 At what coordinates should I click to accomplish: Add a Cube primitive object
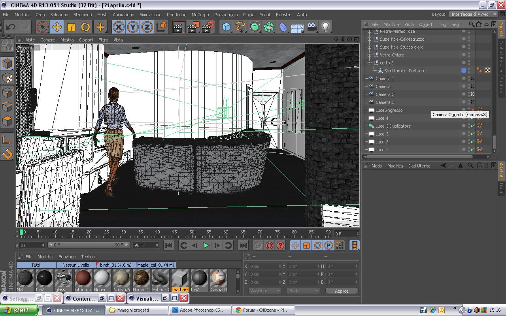pyautogui.click(x=226, y=27)
